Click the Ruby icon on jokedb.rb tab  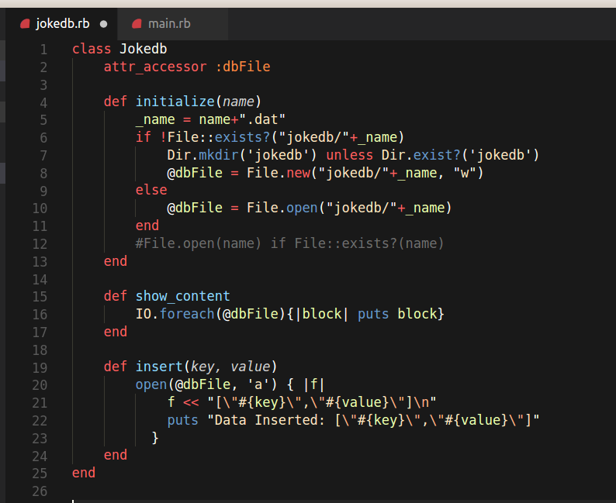pyautogui.click(x=25, y=24)
